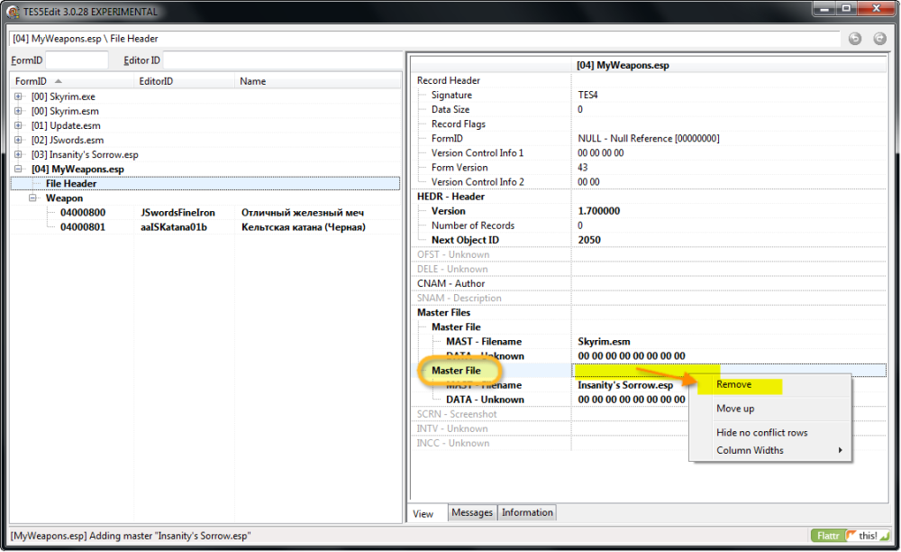Select weapon record 04000801 aaISKatana01b
901x552 pixels.
(x=205, y=227)
